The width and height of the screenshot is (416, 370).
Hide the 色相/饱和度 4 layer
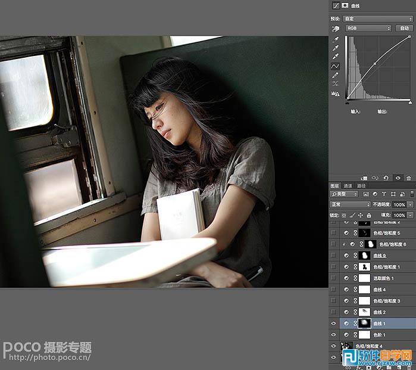click(333, 346)
